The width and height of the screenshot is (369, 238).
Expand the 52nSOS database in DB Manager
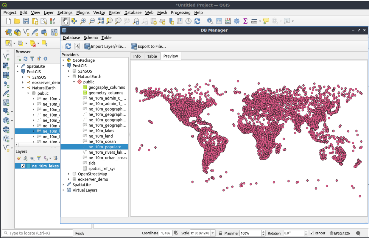pyautogui.click(x=69, y=71)
